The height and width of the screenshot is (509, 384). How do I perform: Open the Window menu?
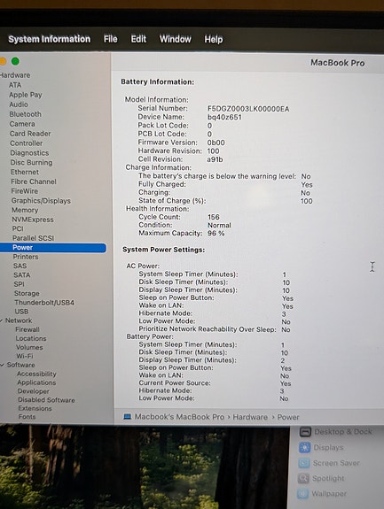tap(176, 39)
